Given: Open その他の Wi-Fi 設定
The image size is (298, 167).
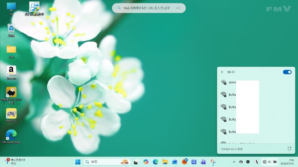Looking at the screenshot, I should [x=232, y=149].
